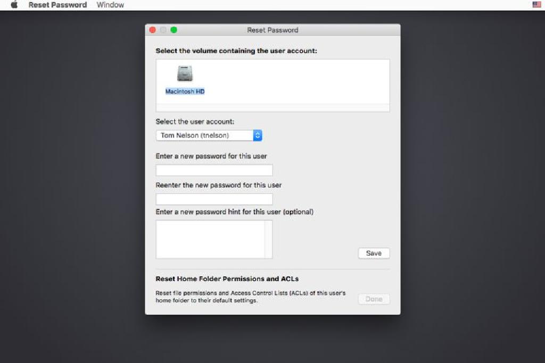Viewport: 545px width, 363px height.
Task: Open the Reset Password app menu
Action: point(57,5)
